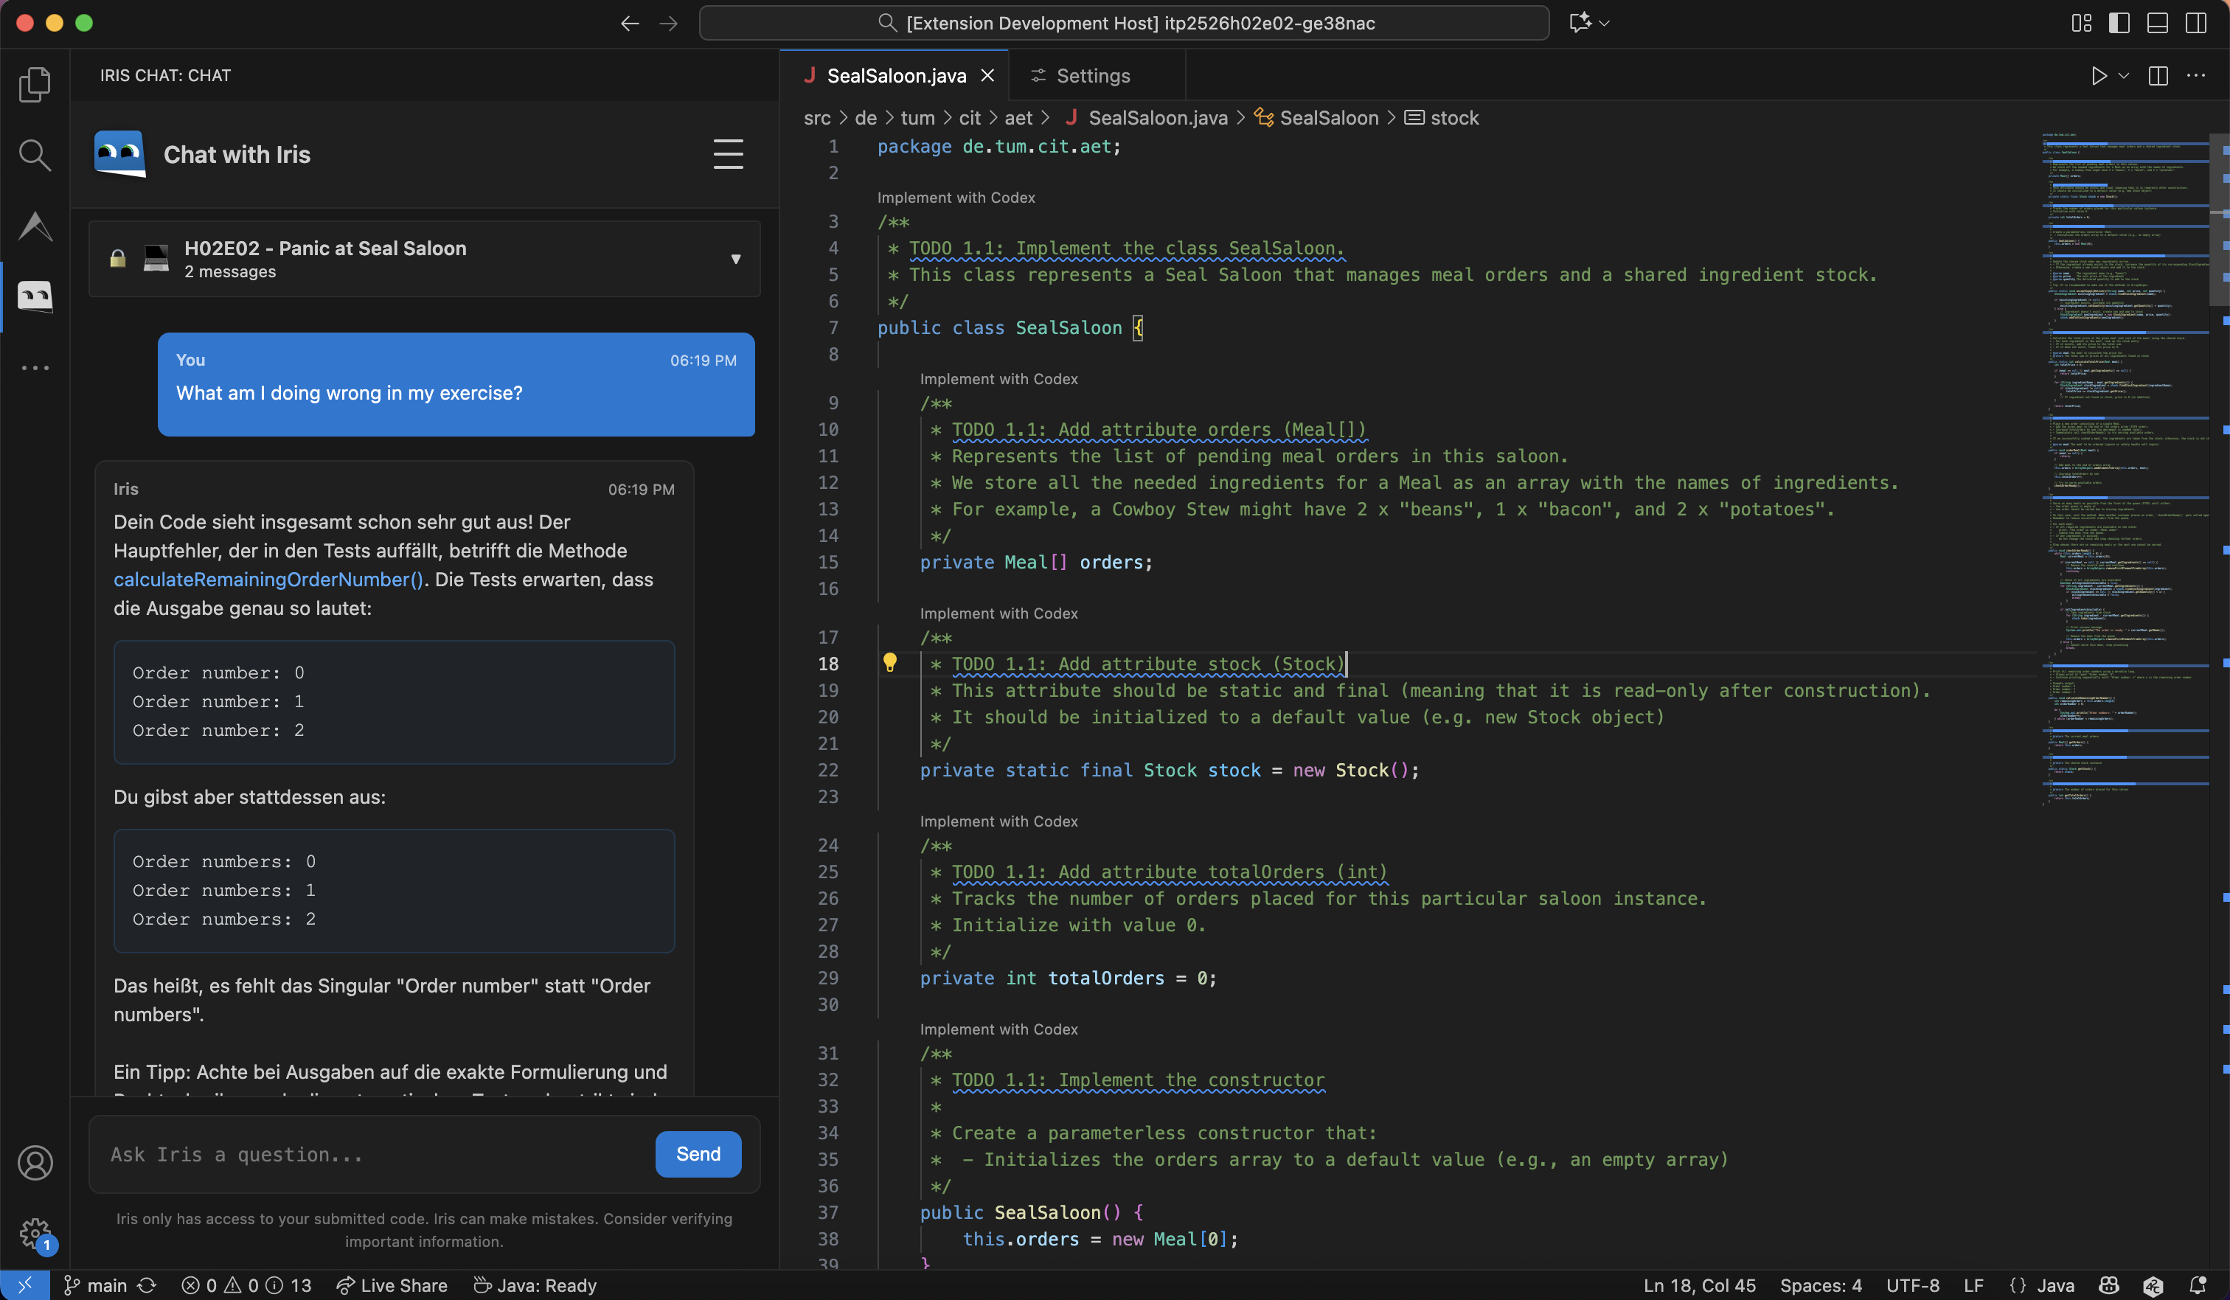Screen dimensions: 2230x1300
Task: Toggle the primary side bar
Action: click(2119, 23)
